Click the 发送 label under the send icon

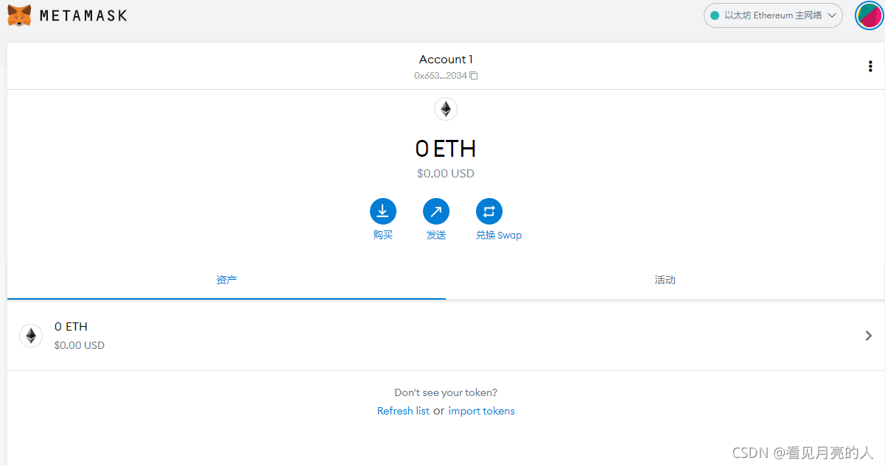click(x=436, y=236)
